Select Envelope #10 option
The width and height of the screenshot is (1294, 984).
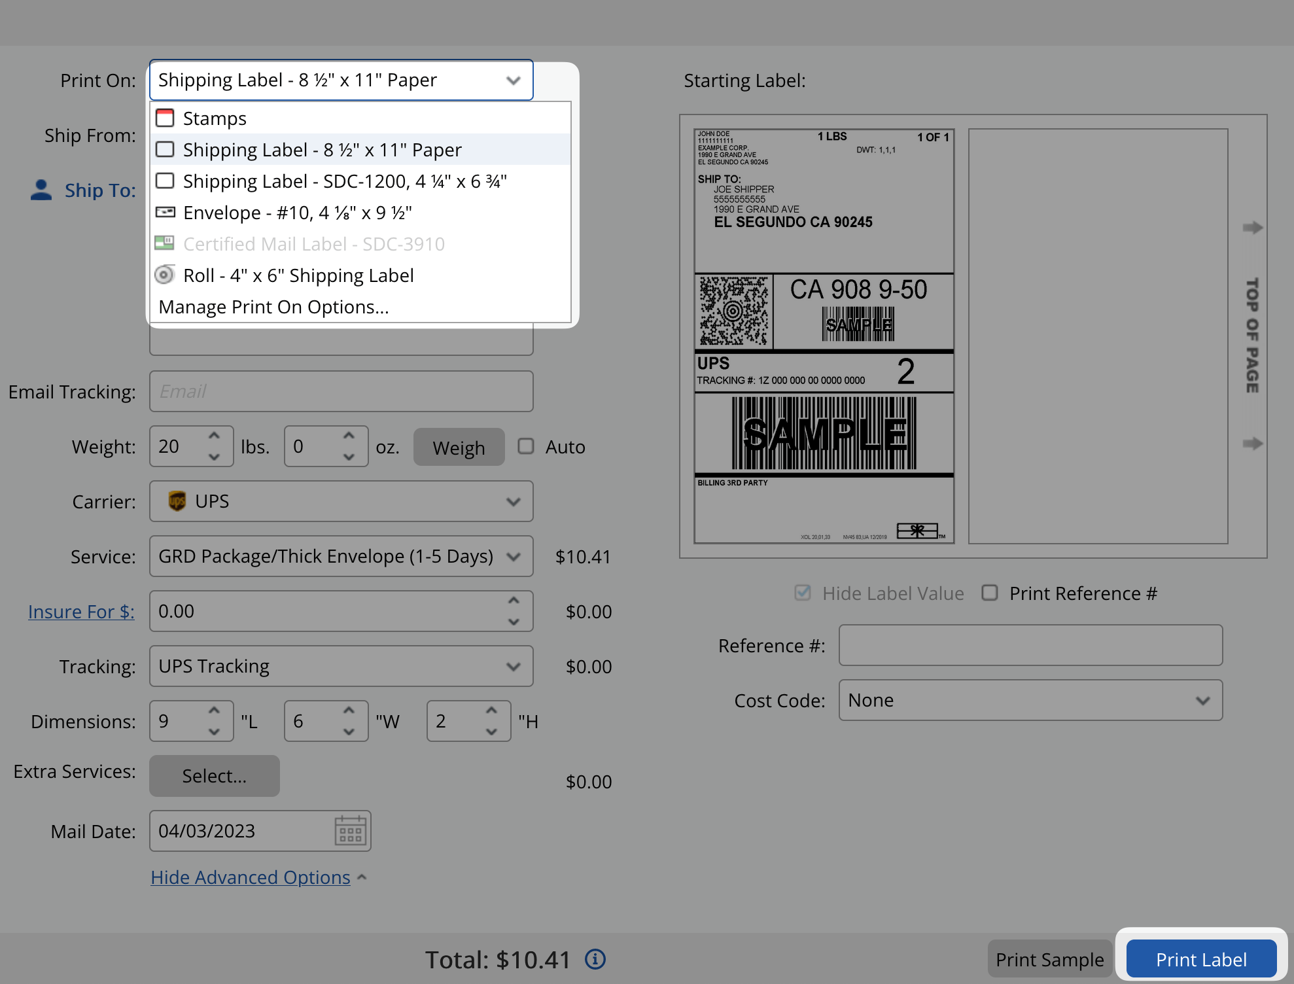[360, 212]
